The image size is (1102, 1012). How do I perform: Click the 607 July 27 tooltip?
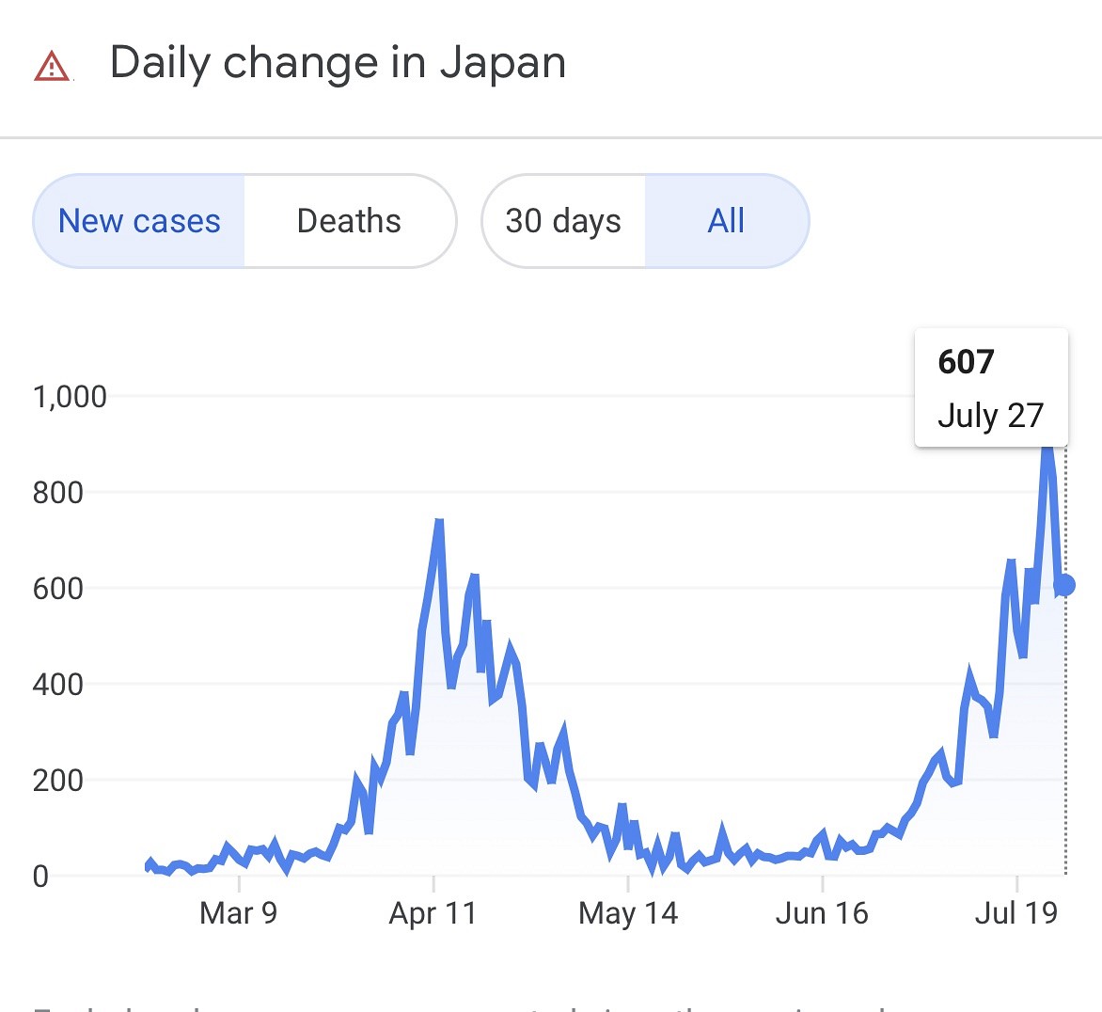click(x=990, y=387)
